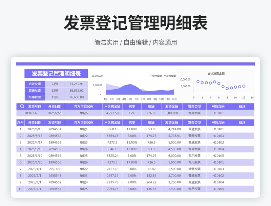Select date cell 2025/2/1
This screenshot has height=206, width=271.
click(x=35, y=175)
